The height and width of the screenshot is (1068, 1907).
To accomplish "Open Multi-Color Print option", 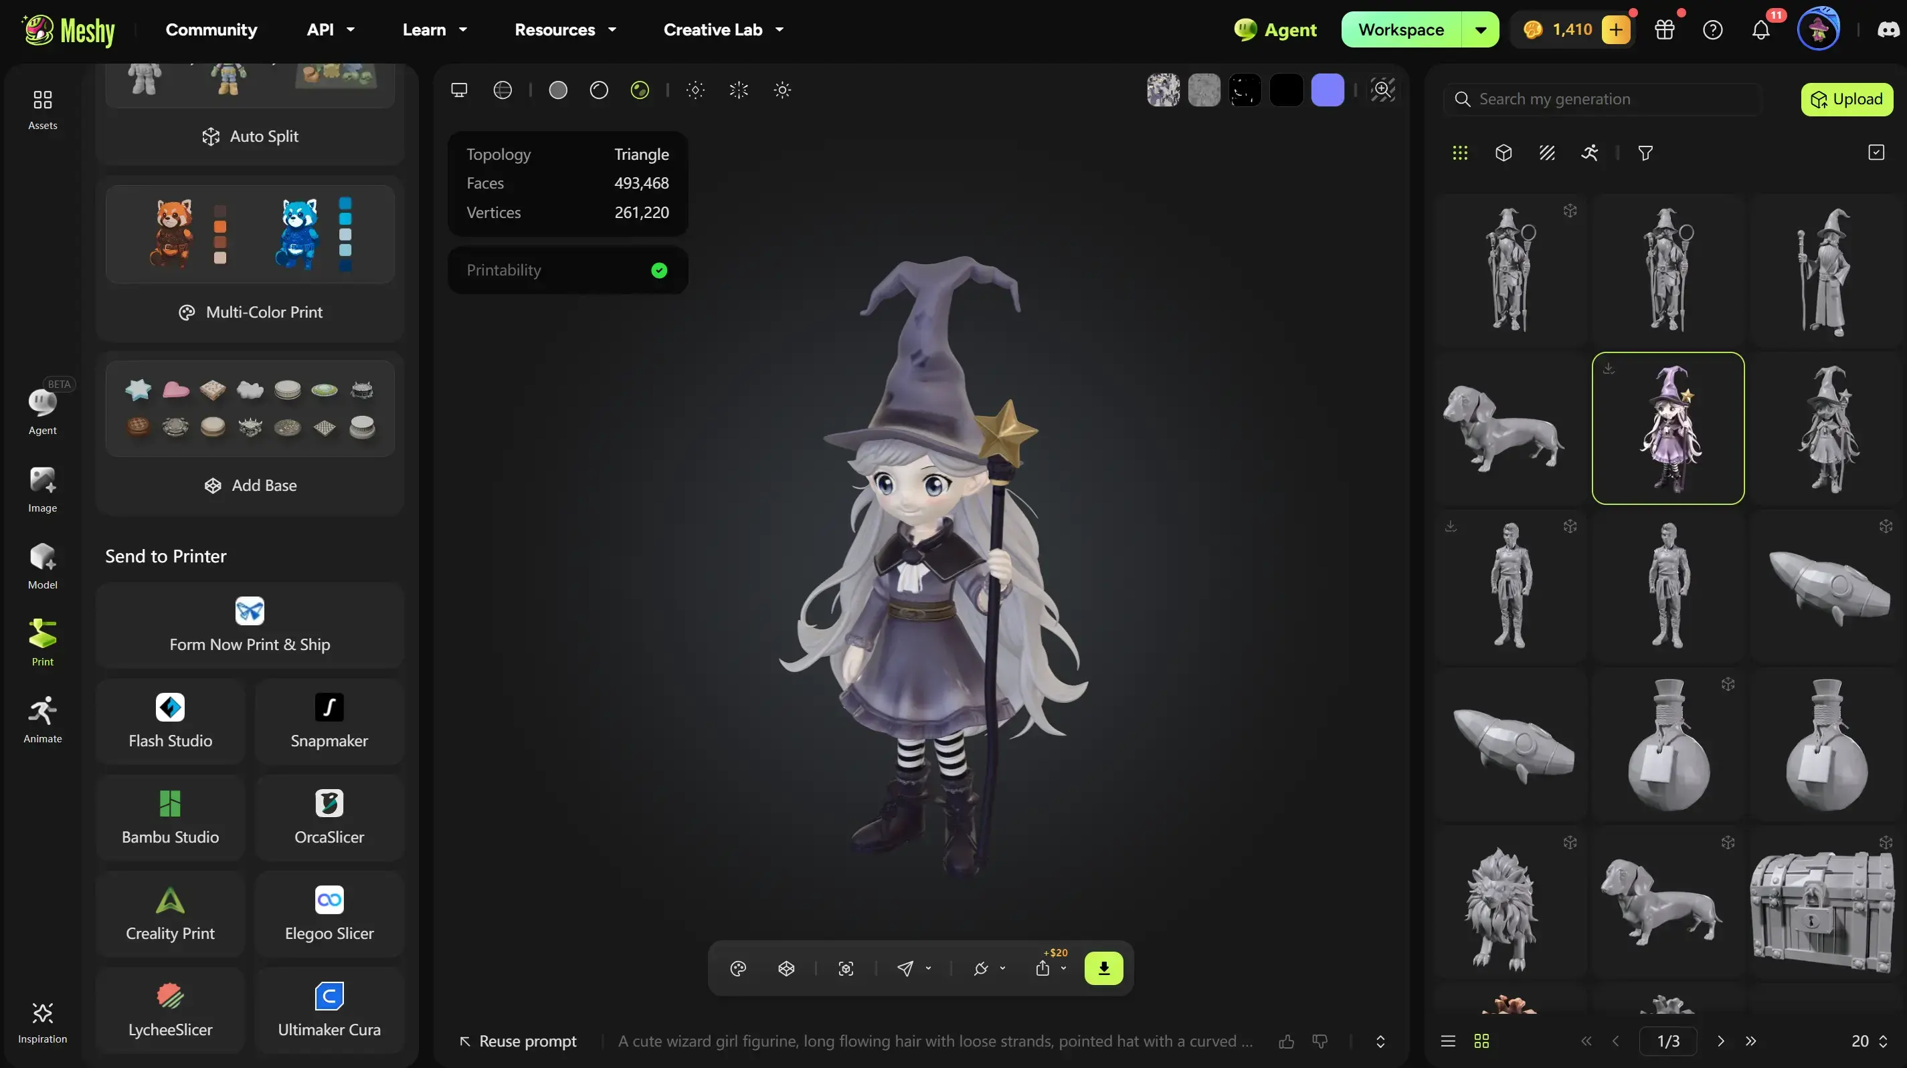I will pyautogui.click(x=250, y=312).
